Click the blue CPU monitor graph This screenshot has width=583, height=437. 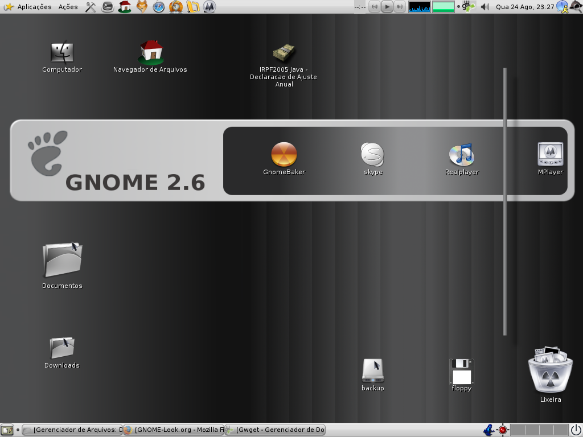coord(420,7)
